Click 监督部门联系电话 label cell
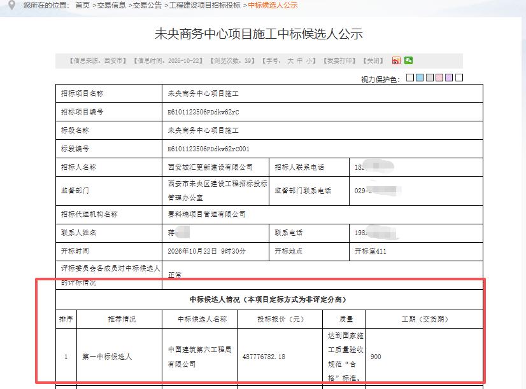The image size is (526, 389). point(309,191)
